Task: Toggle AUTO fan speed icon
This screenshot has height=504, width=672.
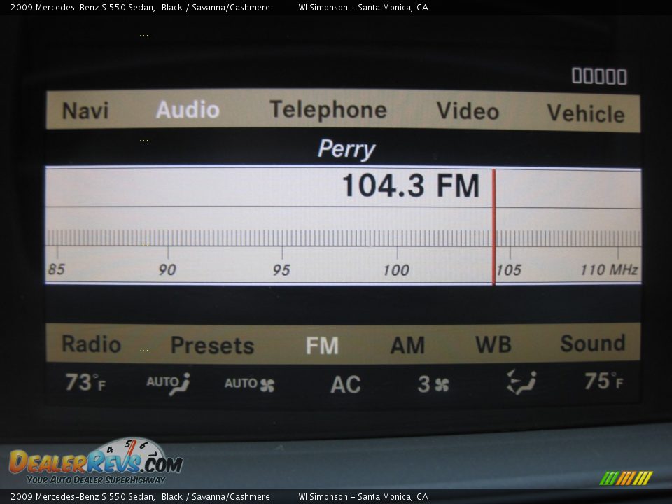Action: coord(249,384)
